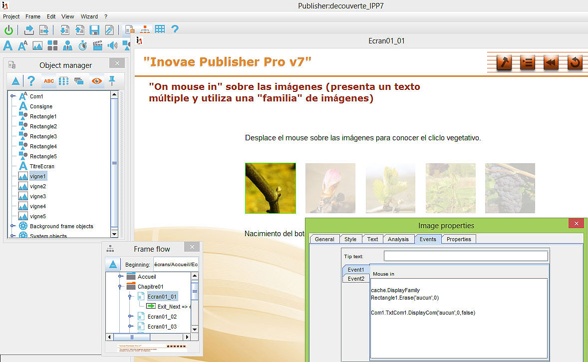This screenshot has width=588, height=362.
Task: Open the View menu
Action: click(x=67, y=16)
